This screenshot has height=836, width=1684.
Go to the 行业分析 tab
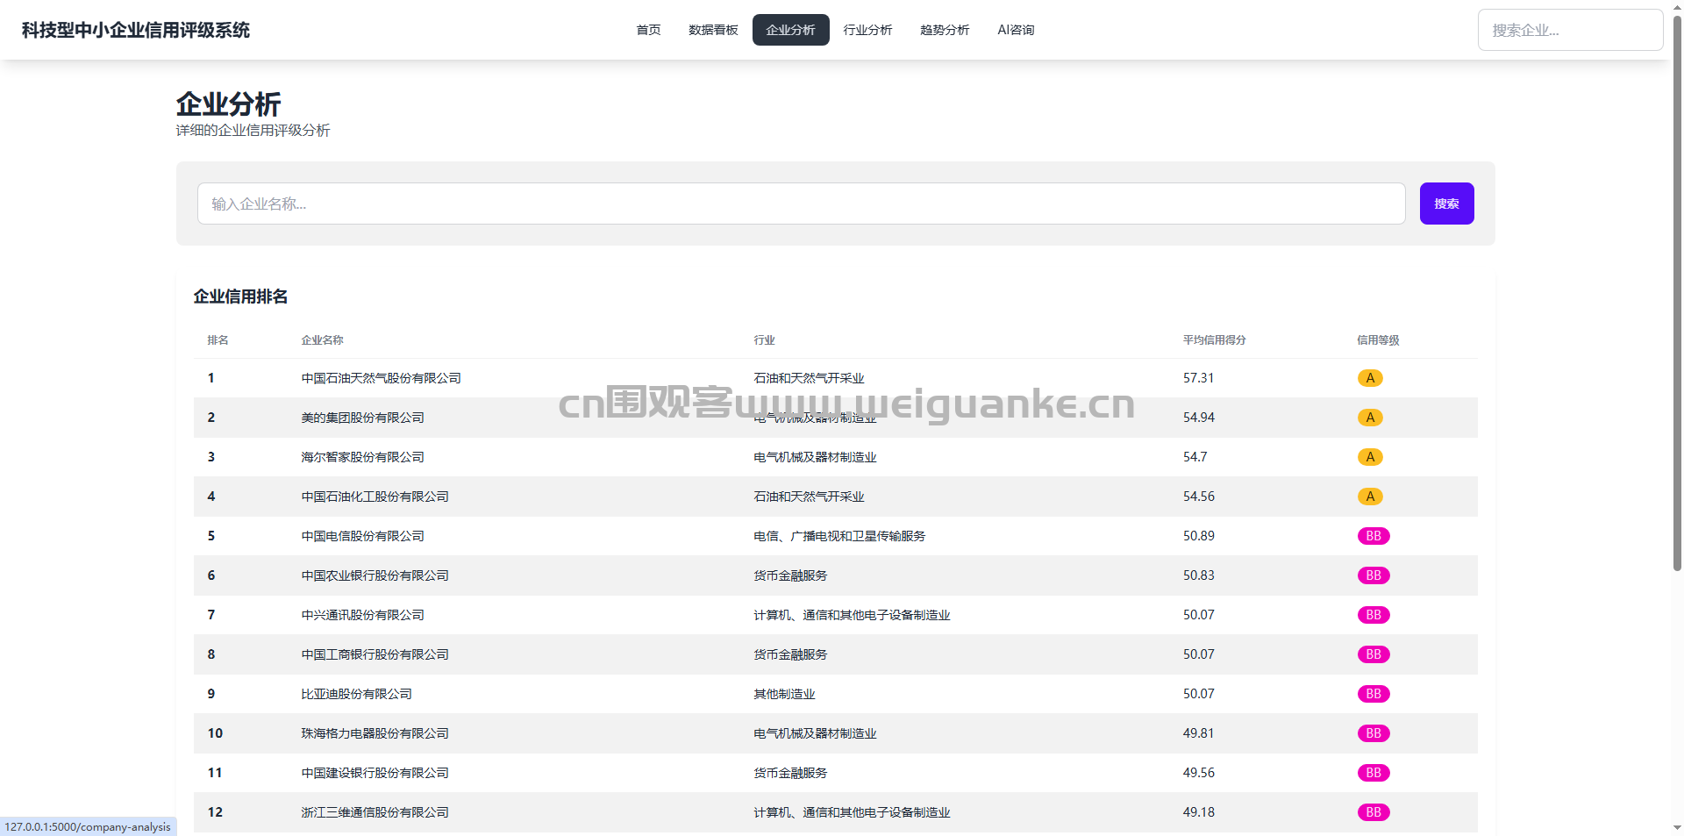tap(867, 30)
